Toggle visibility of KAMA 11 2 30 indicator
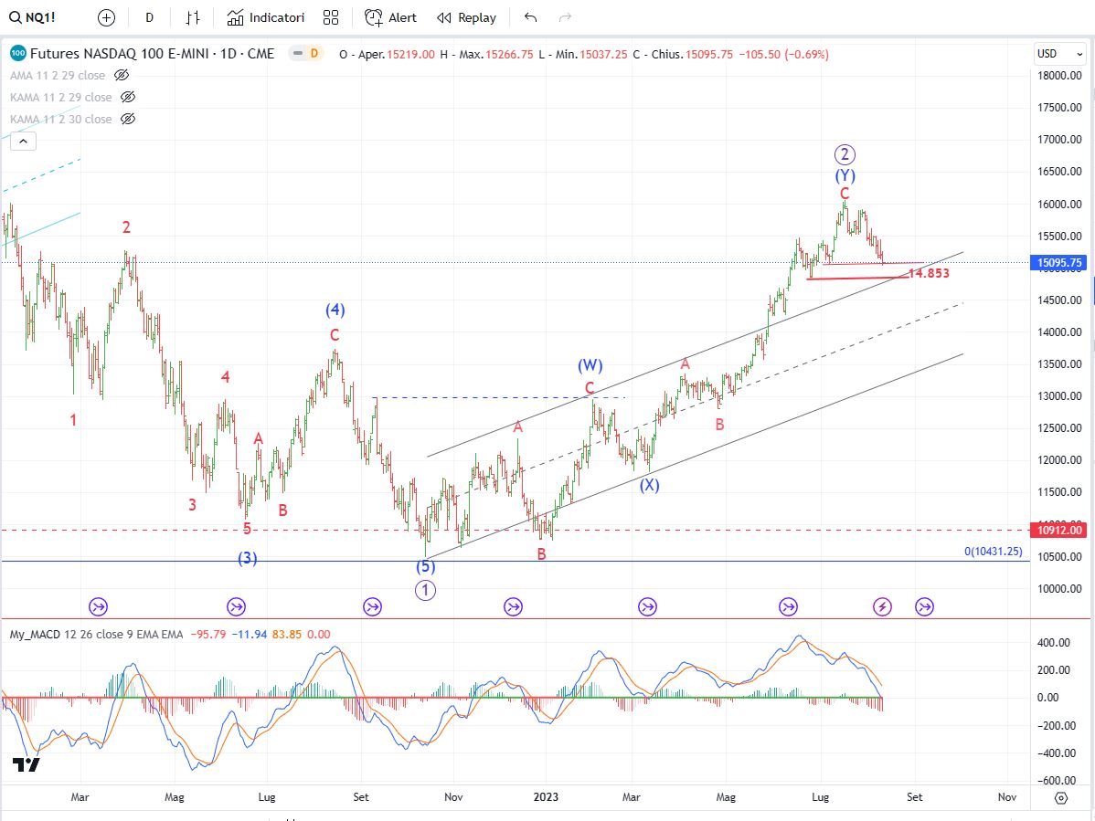1095x821 pixels. tap(128, 119)
